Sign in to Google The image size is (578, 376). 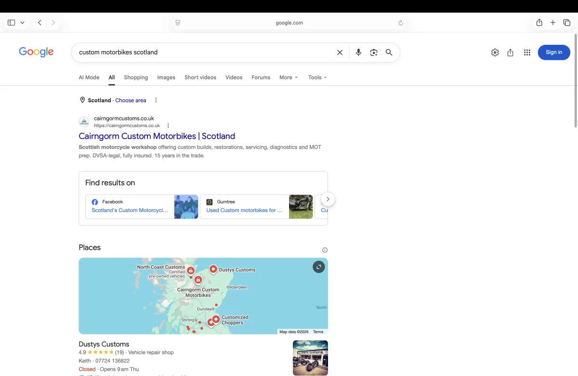[554, 52]
